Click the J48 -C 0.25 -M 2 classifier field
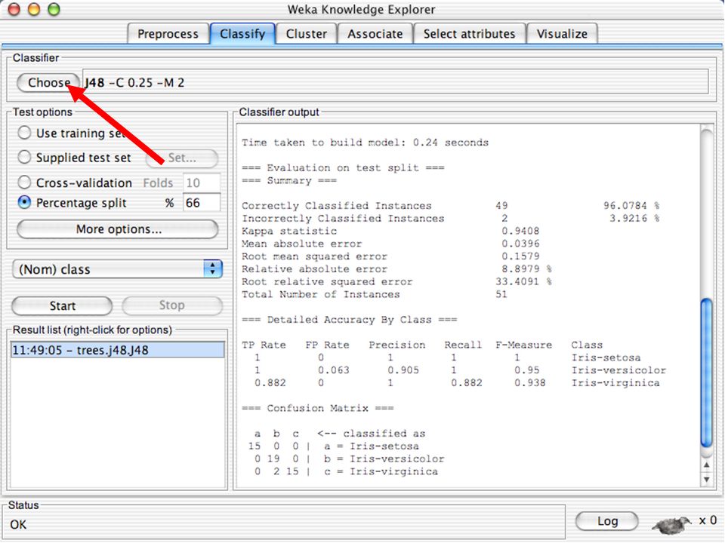725x543 pixels. (396, 83)
